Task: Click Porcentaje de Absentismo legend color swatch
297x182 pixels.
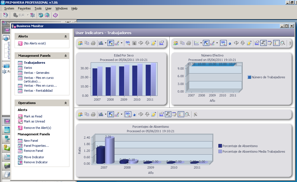Action: pos(220,146)
